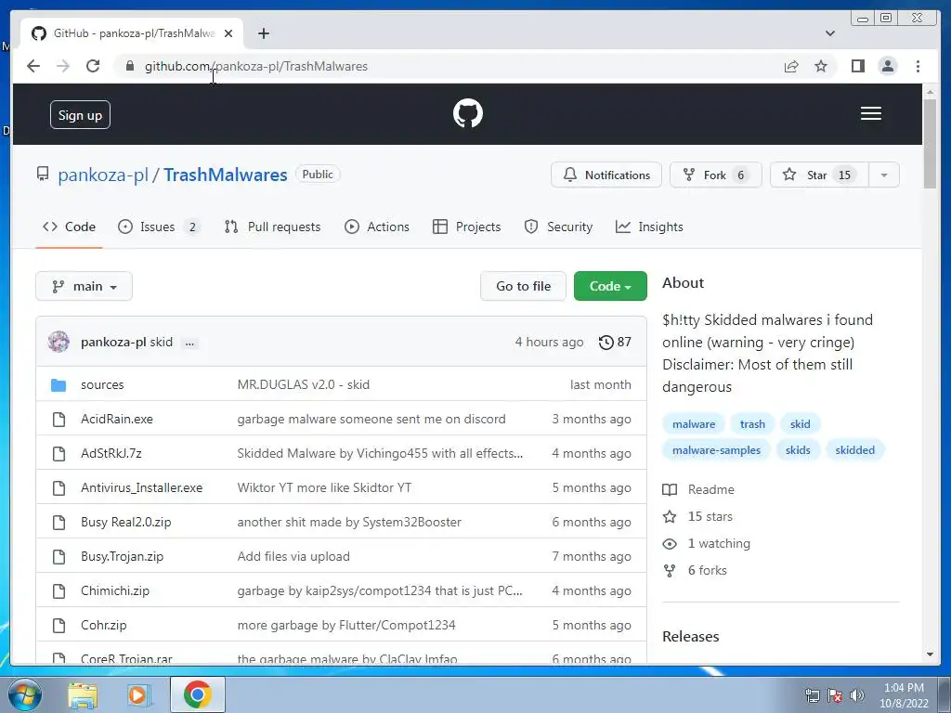Select the trash topic tag
Viewport: 951px width, 713px height.
click(752, 424)
